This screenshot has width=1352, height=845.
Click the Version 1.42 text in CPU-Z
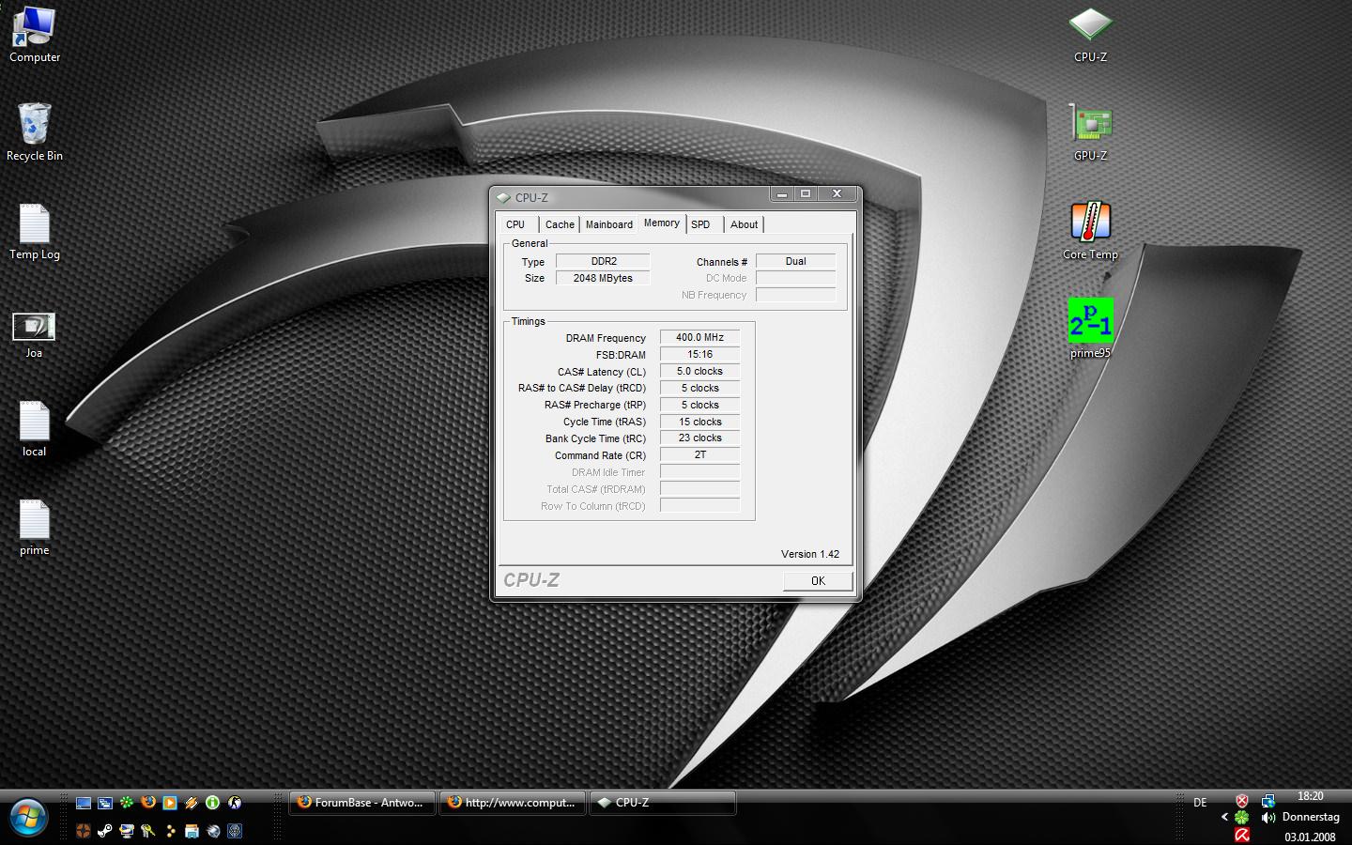pyautogui.click(x=810, y=554)
